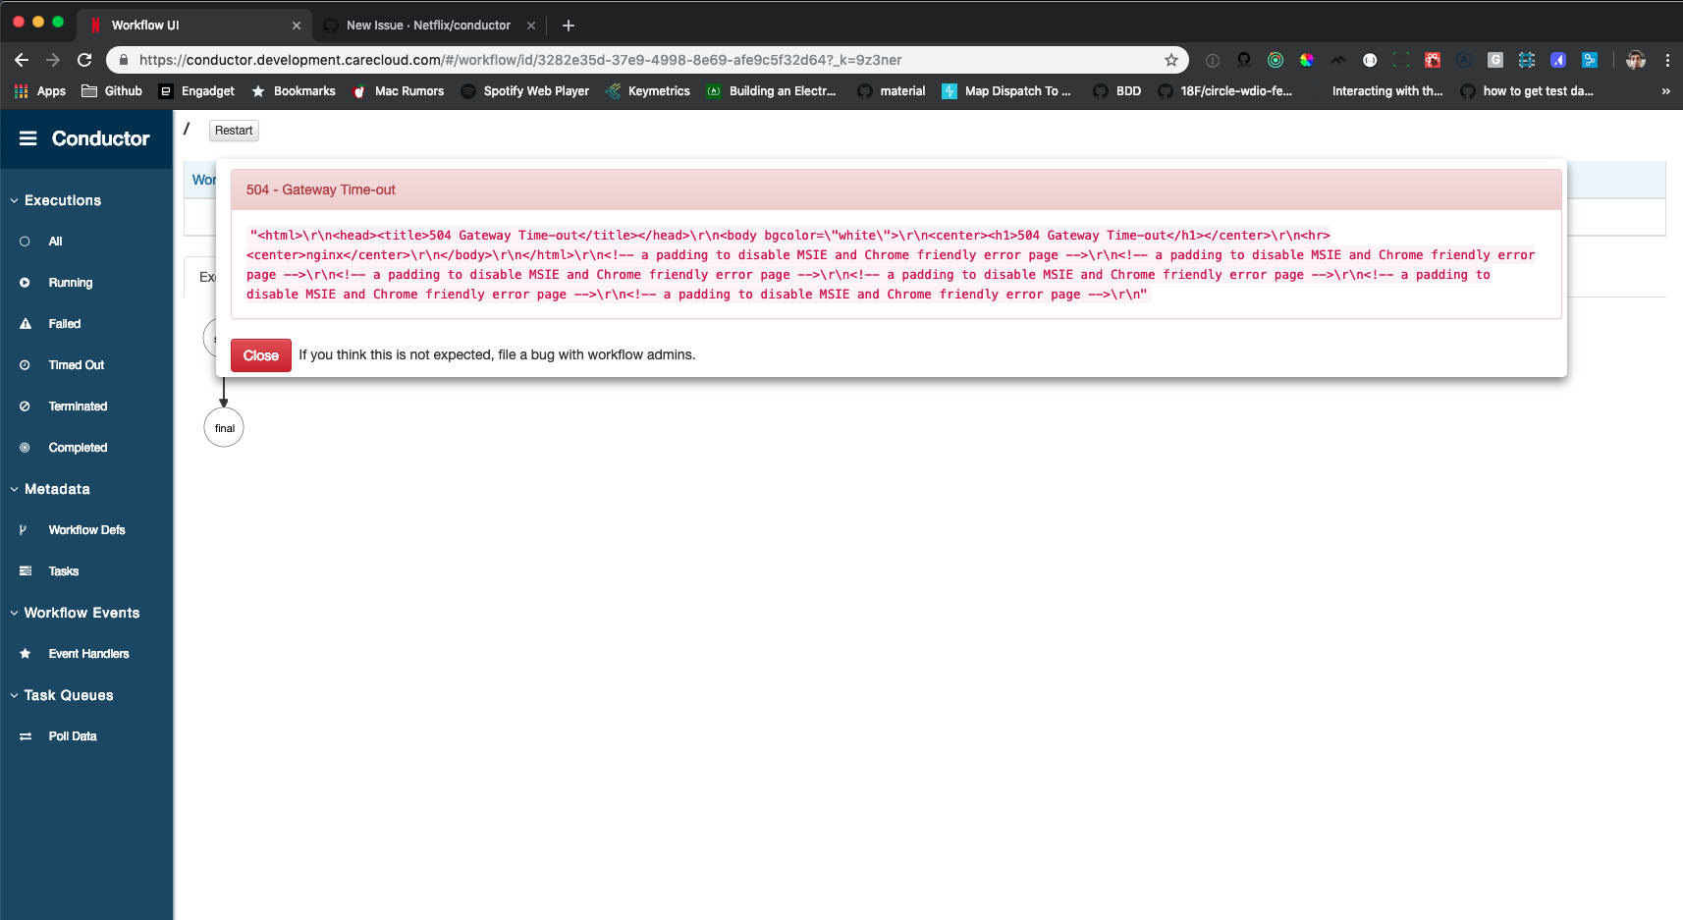The height and width of the screenshot is (920, 1683).
Task: Click the Restart button
Action: pyautogui.click(x=233, y=130)
